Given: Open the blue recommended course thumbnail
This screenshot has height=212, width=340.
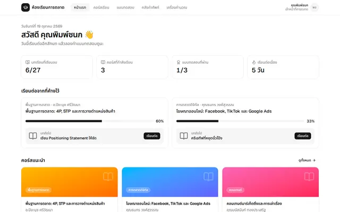Looking at the screenshot, I should click(170, 182).
